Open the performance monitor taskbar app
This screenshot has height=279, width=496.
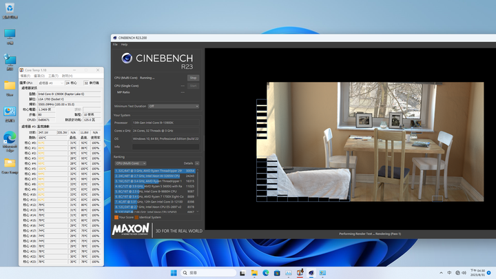(x=289, y=273)
